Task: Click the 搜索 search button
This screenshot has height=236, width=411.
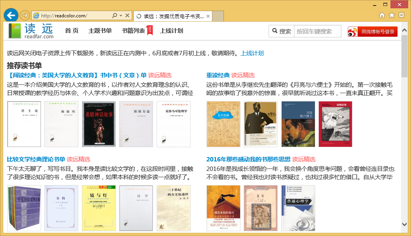Action: point(282,32)
